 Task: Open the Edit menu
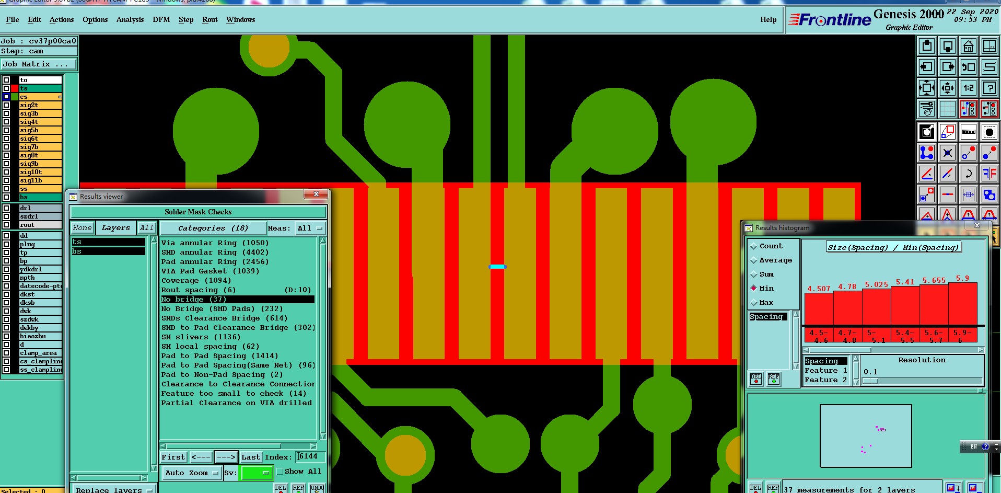point(34,20)
